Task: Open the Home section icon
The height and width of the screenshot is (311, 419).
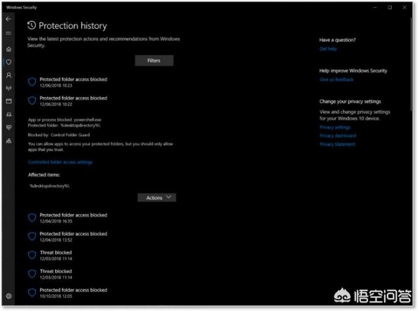Action: (x=9, y=49)
